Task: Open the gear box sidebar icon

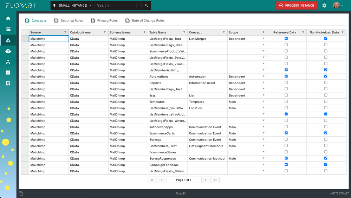Action: click(8, 84)
